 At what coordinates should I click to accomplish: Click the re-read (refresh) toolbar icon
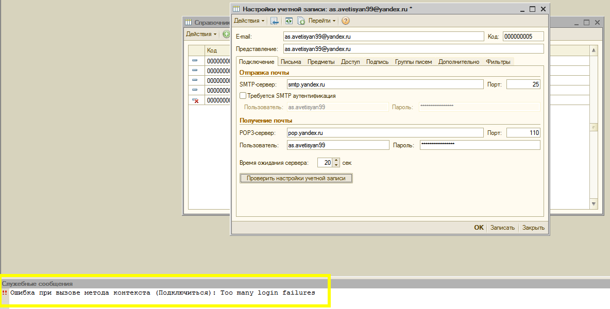pyautogui.click(x=289, y=21)
